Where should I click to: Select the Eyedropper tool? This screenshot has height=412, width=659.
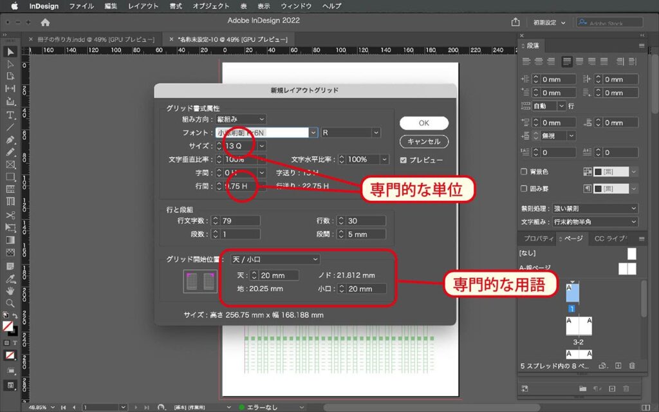[x=10, y=278]
